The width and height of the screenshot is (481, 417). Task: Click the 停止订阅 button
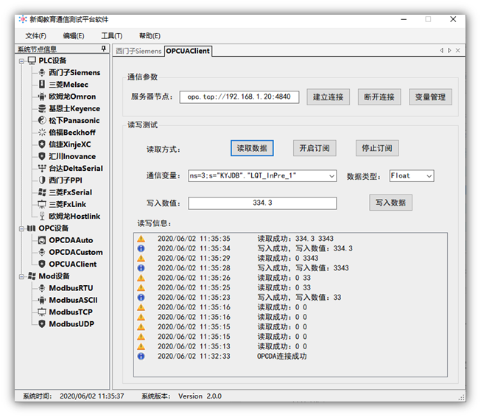pyautogui.click(x=377, y=148)
